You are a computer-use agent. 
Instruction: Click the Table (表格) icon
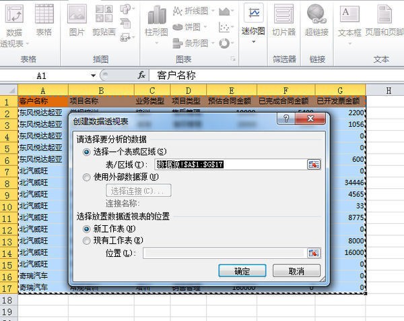pos(44,20)
